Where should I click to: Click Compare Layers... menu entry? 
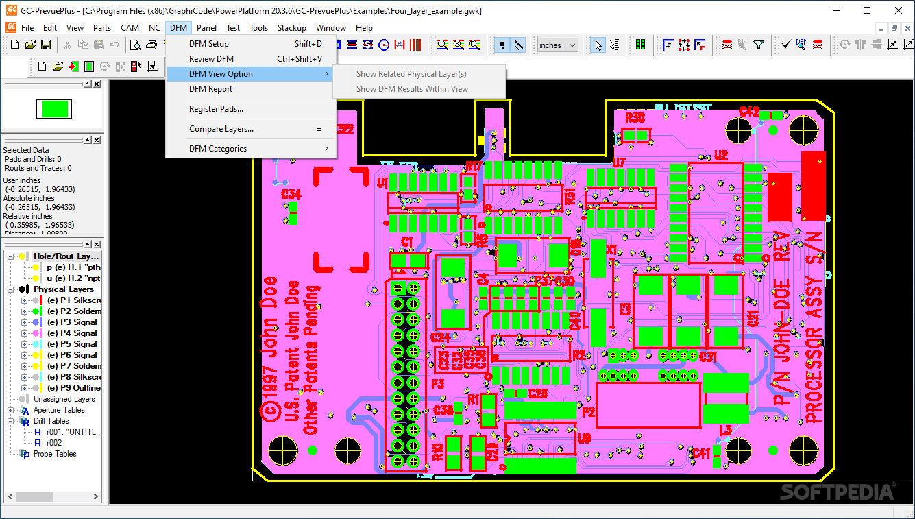point(251,129)
